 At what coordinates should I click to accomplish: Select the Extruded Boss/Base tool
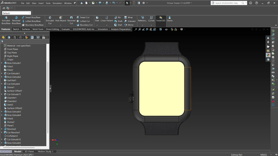pyautogui.click(x=6, y=20)
